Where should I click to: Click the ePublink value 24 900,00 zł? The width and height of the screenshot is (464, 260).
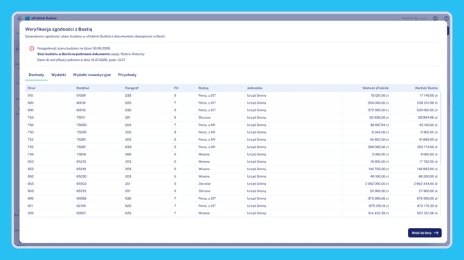click(x=380, y=191)
